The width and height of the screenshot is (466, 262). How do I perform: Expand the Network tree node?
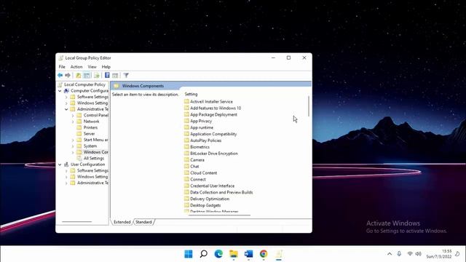73,122
